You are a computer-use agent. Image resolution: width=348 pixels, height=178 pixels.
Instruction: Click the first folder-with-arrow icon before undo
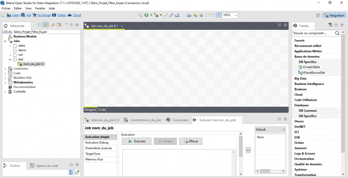point(195,15)
